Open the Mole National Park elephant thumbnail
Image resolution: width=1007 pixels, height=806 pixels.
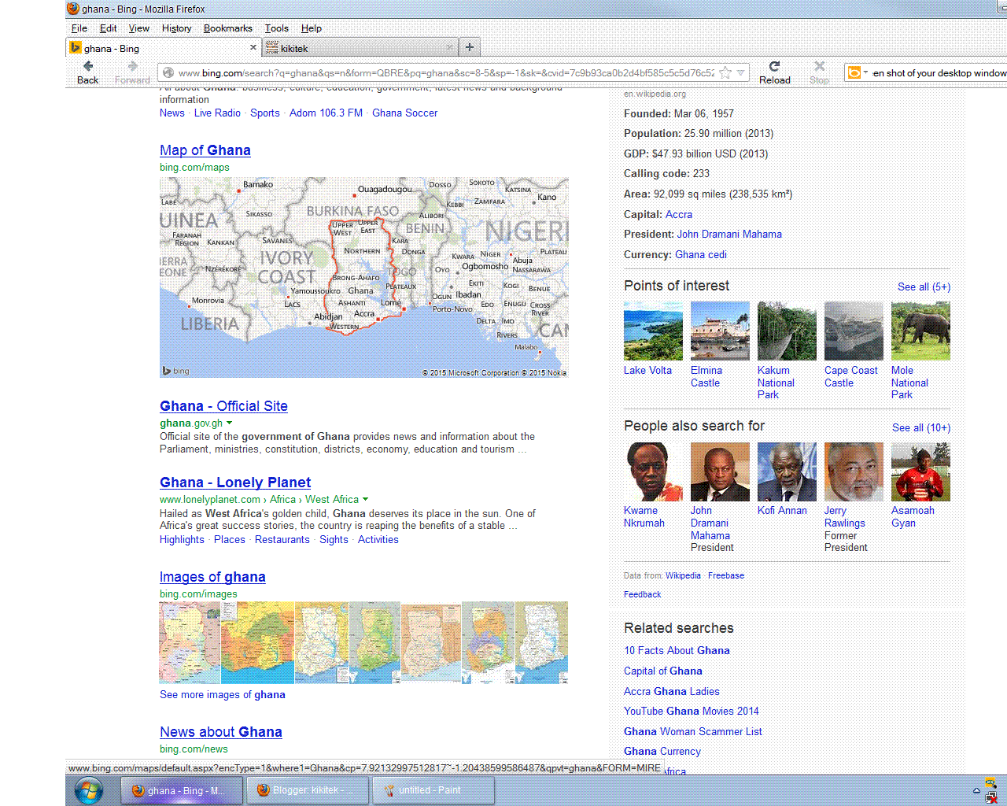[x=920, y=331]
